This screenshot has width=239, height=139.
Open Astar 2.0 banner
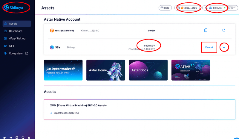(x=191, y=70)
